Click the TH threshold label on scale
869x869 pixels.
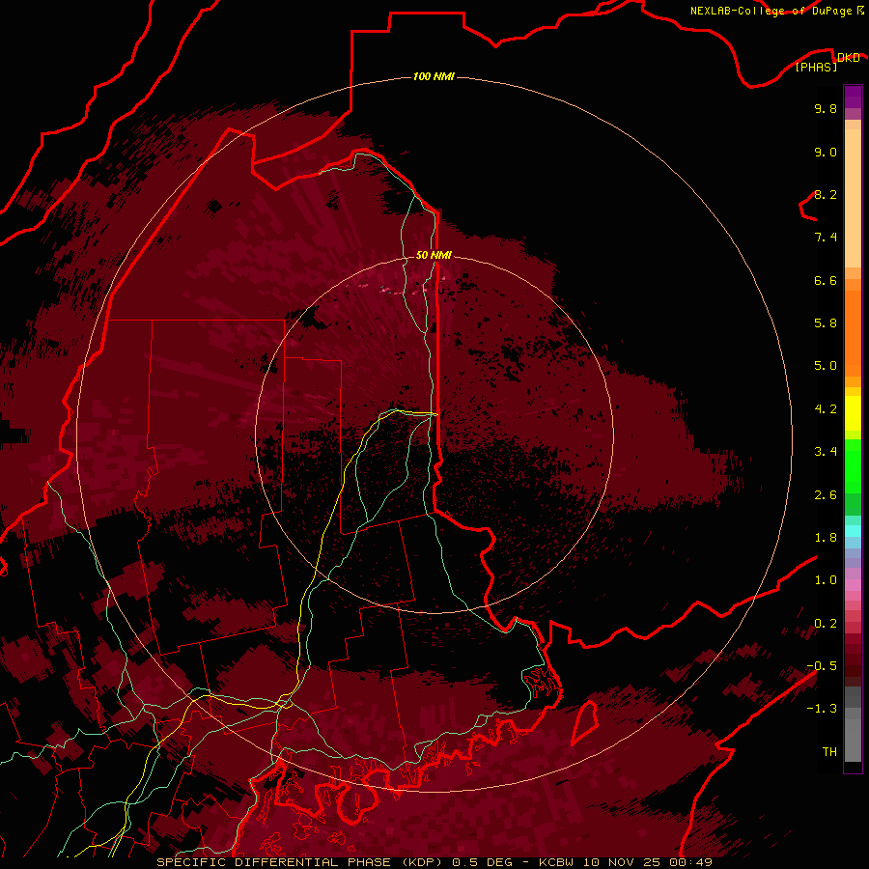coord(829,752)
